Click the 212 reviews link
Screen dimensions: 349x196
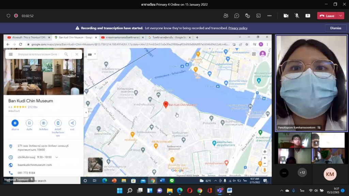[32, 107]
